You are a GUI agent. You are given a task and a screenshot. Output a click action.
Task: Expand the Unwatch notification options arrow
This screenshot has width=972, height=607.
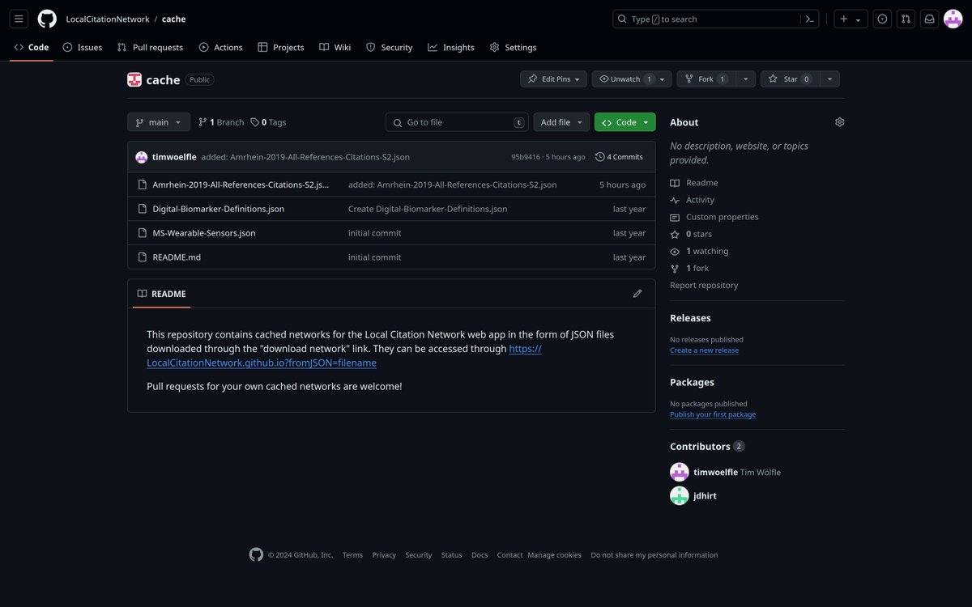(663, 79)
